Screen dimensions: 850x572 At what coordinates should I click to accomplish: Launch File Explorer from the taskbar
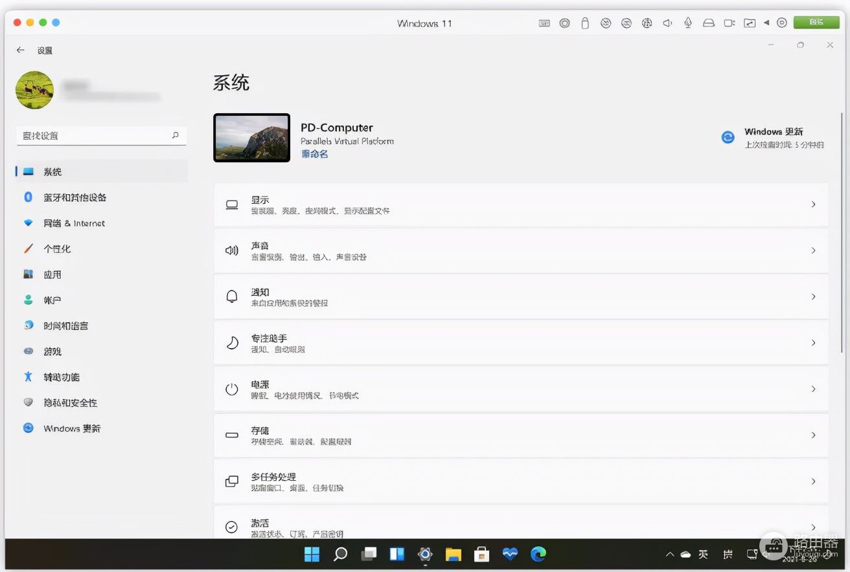[x=453, y=554]
